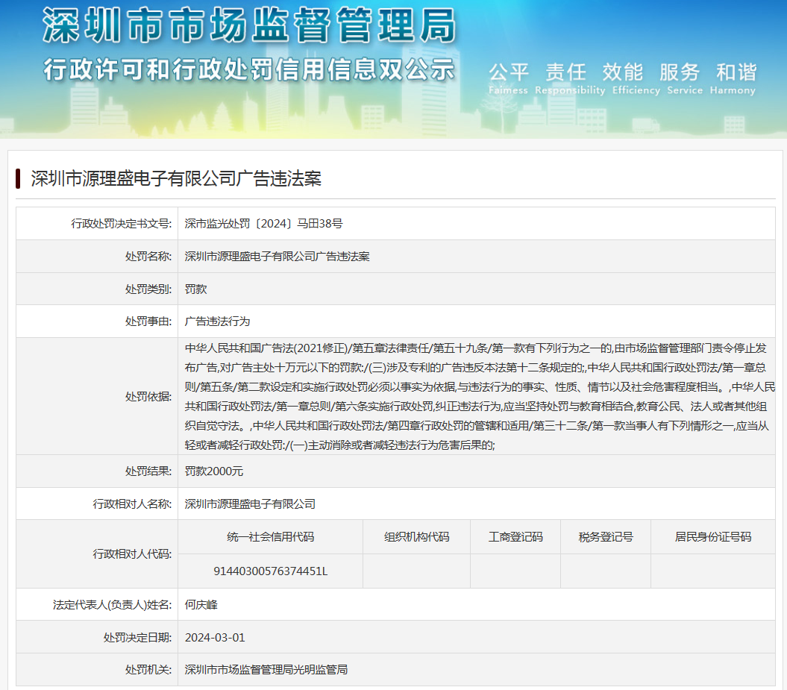Click the label 行政相对人名称
Viewport: 787px width, 690px height.
[132, 504]
